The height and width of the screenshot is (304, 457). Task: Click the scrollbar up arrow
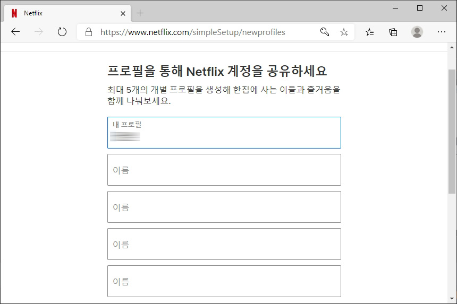pos(452,47)
